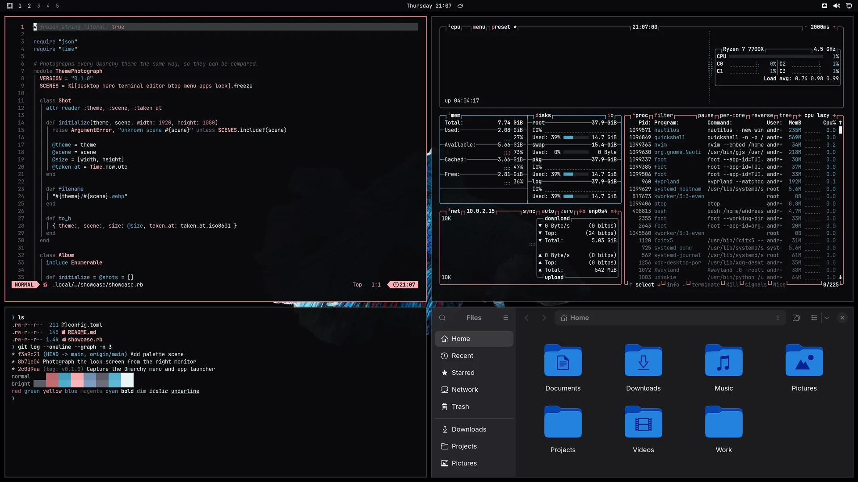This screenshot has height=482, width=858.
Task: Toggle reverse sorting in btop proc panel
Action: [762, 115]
